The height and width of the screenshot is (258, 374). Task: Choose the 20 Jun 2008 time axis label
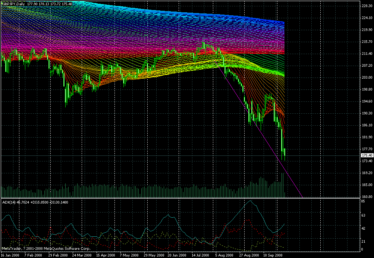pos(177,255)
